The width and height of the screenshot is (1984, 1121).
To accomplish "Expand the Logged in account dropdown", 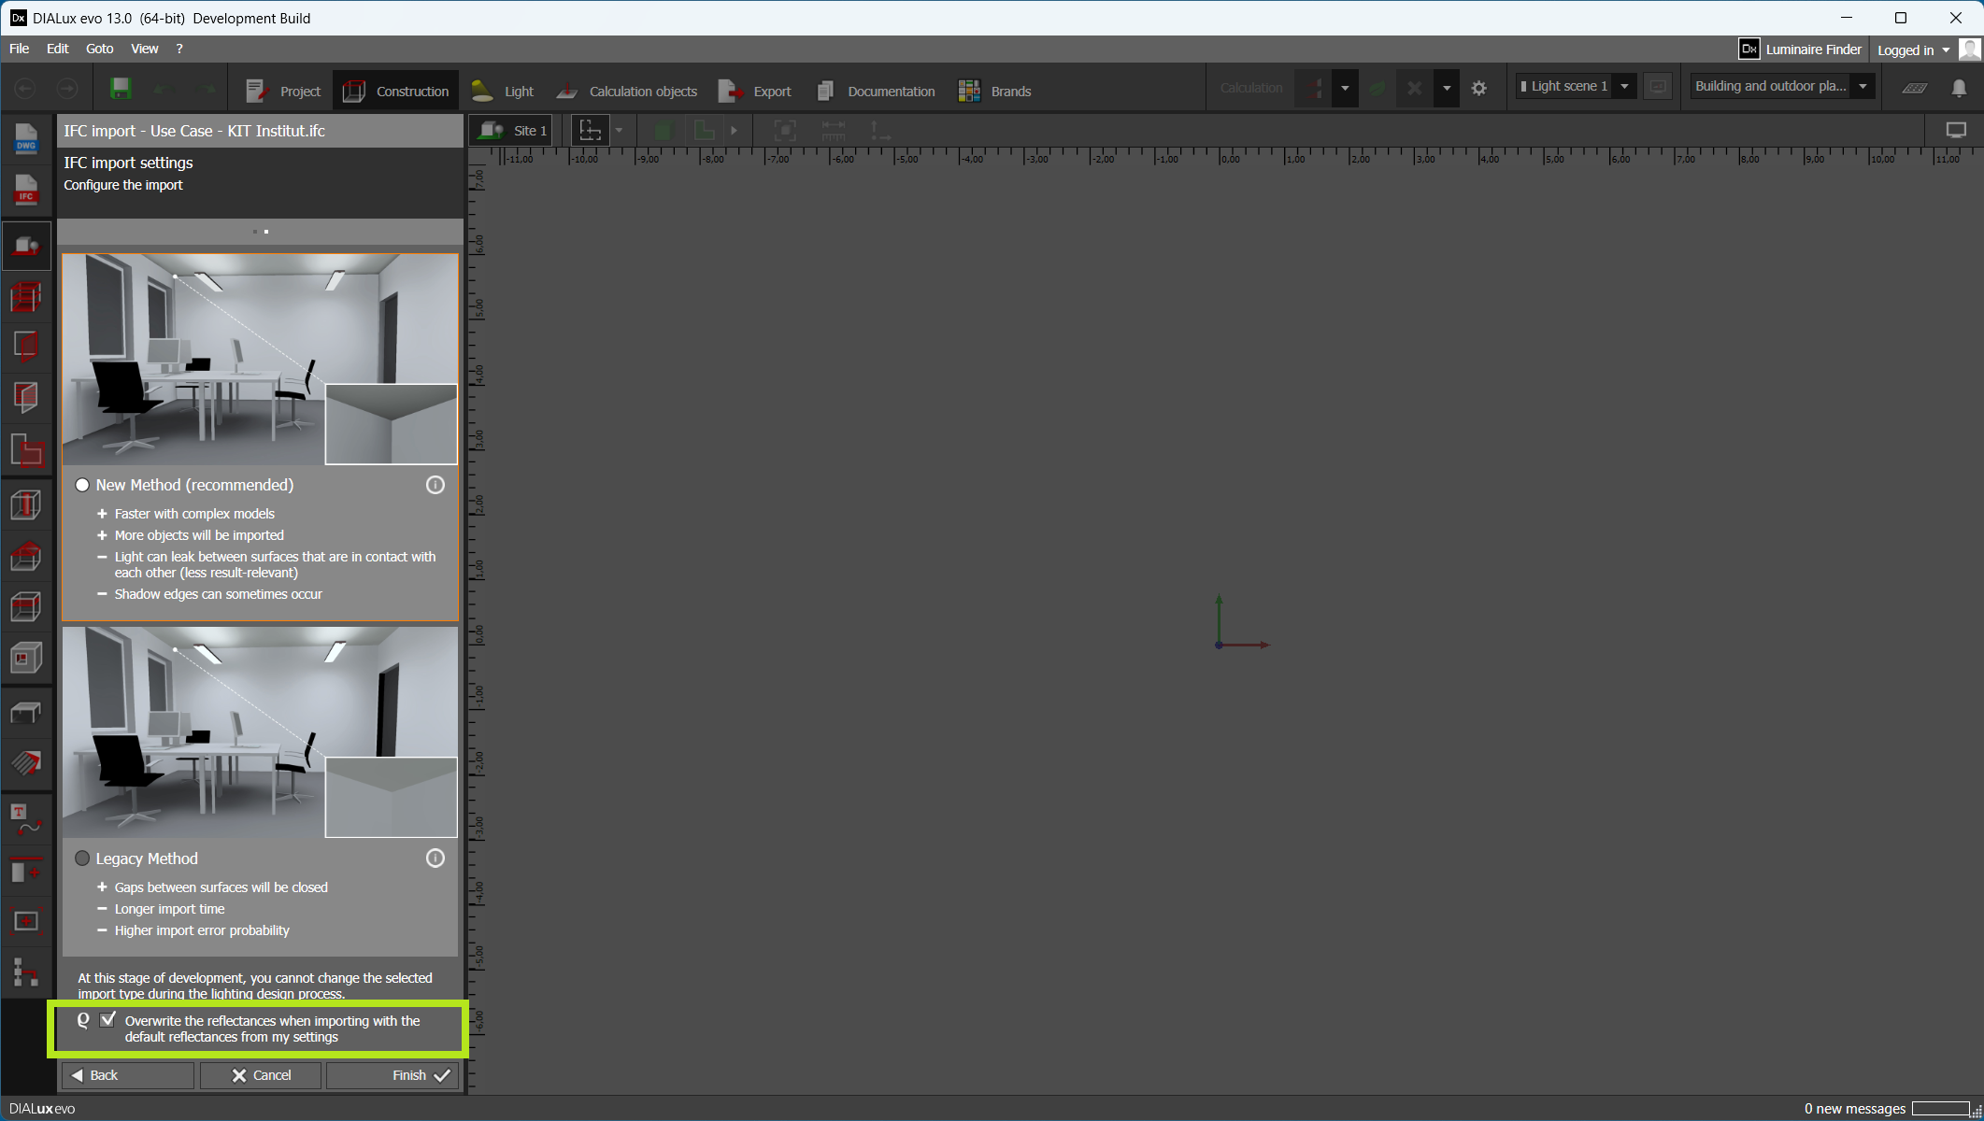I will (1946, 50).
